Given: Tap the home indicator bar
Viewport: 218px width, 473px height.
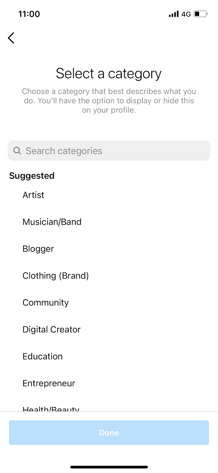Looking at the screenshot, I should tap(109, 467).
